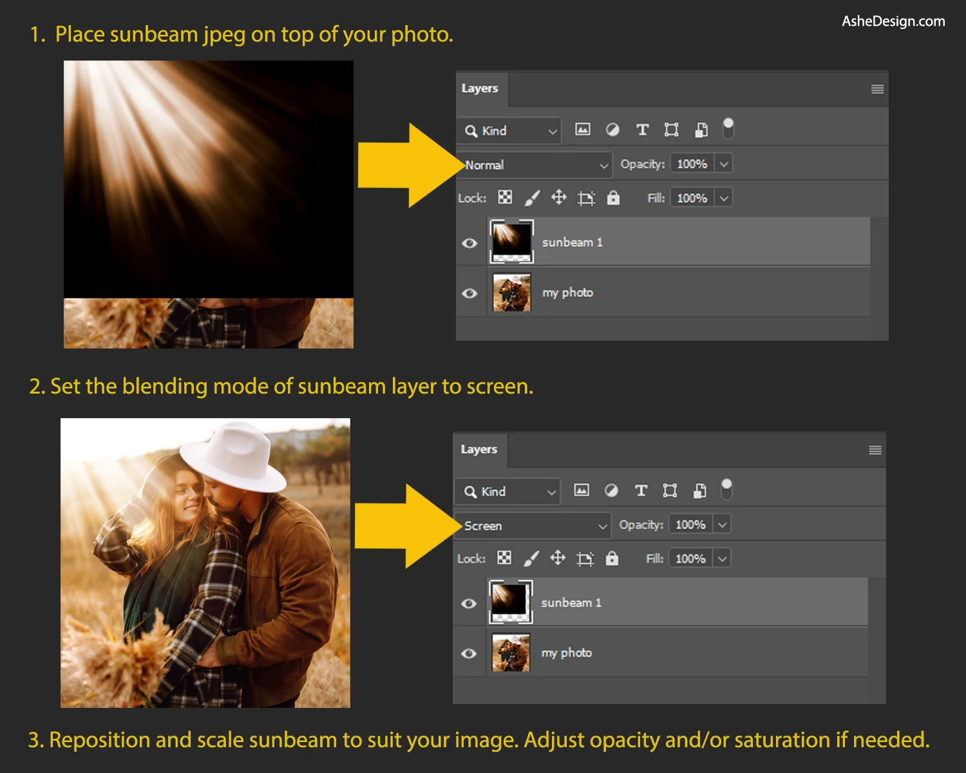Hide sunbeam 1 layer in upper panel
The image size is (966, 773).
pyautogui.click(x=470, y=243)
